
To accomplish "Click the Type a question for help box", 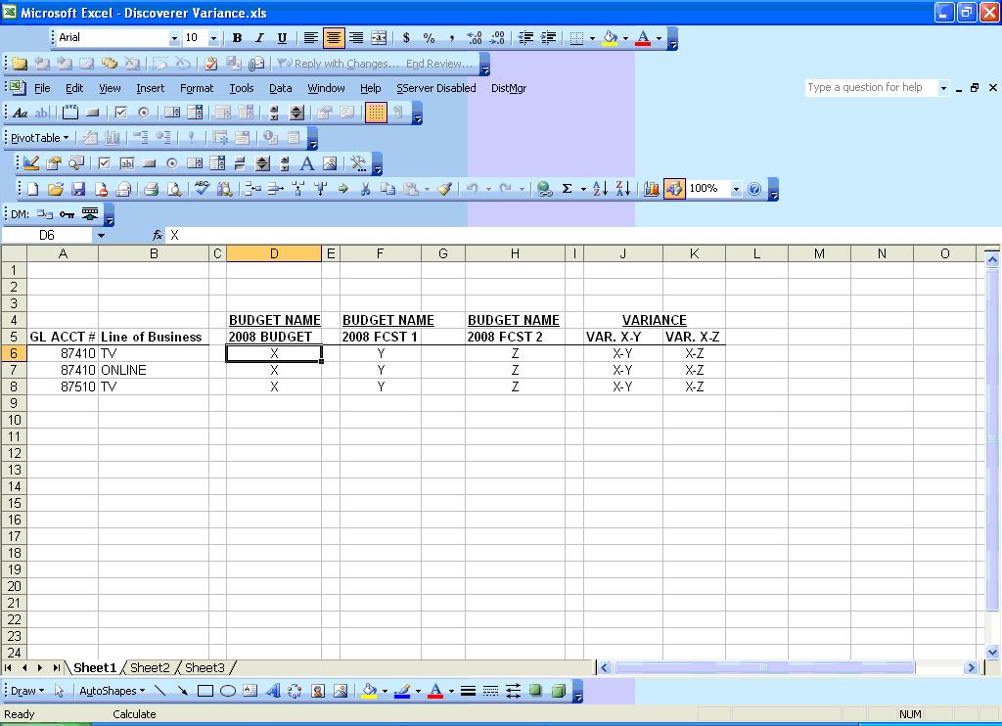I will pos(870,87).
